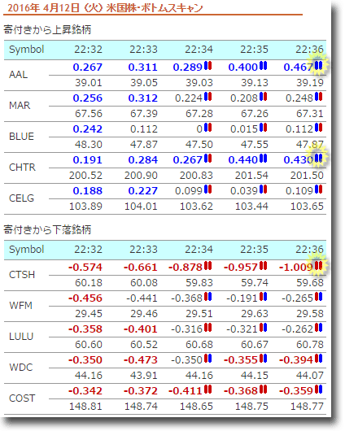Select the AAL symbol in rising stocks
This screenshot has height=431, width=345.
(x=18, y=75)
